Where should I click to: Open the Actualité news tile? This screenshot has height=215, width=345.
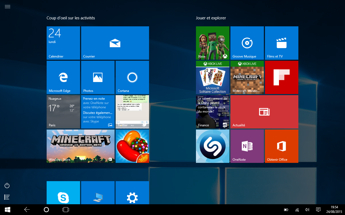coord(264,112)
